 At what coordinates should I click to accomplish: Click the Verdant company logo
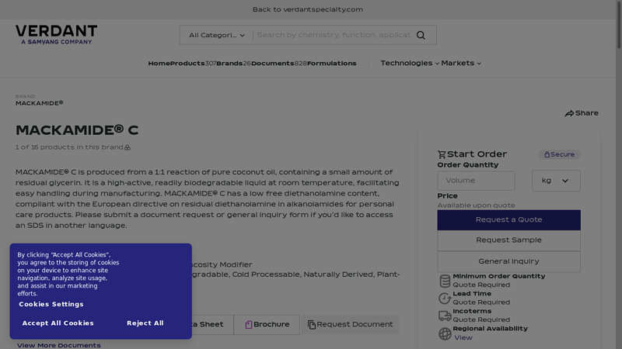pyautogui.click(x=56, y=34)
